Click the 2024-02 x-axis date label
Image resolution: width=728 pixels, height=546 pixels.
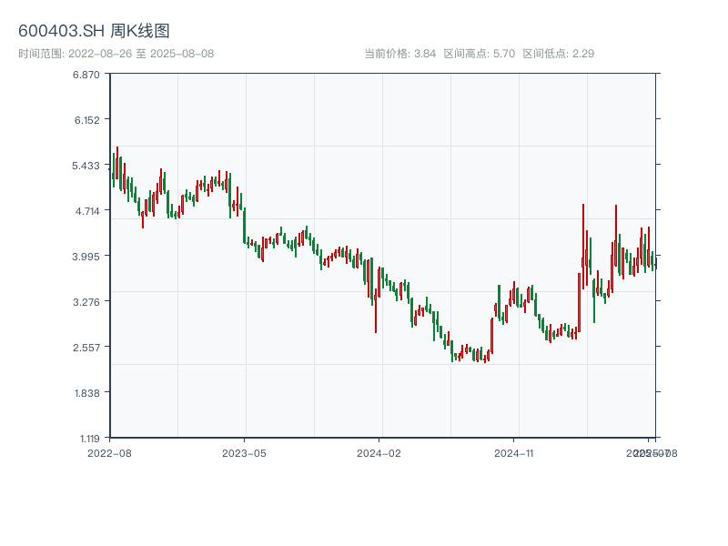click(x=379, y=452)
